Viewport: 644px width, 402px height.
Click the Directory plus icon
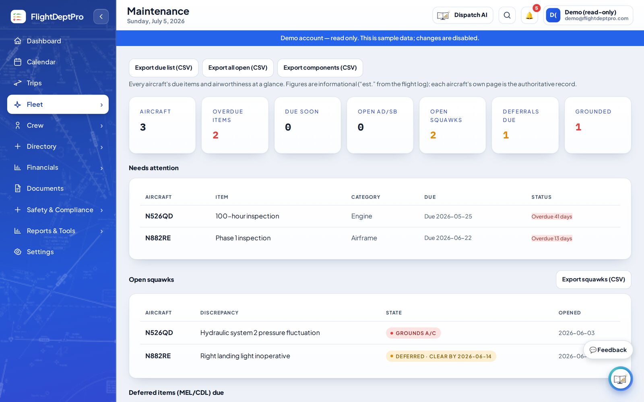tap(17, 146)
